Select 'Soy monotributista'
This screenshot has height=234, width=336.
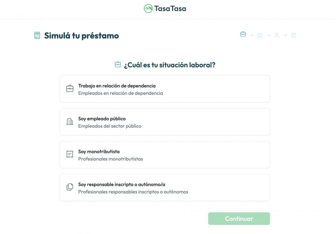[164, 154]
